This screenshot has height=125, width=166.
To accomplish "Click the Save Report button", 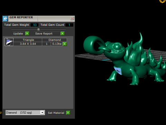I will (x=47, y=34).
